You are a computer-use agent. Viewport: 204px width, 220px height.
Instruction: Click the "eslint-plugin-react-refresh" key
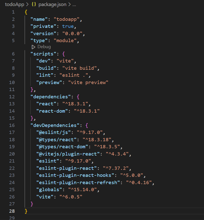[x=78, y=183]
